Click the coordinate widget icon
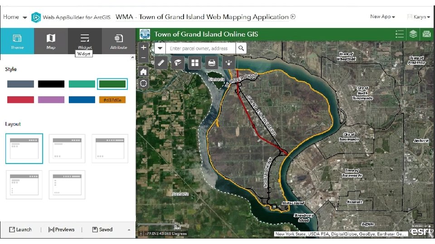 [x=141, y=234]
